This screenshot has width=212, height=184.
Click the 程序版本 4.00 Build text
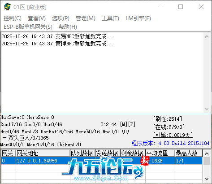pyautogui.click(x=170, y=143)
